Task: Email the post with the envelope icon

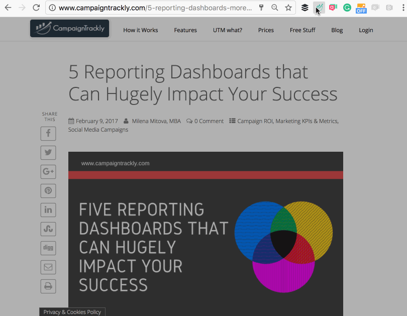Action: 48,267
